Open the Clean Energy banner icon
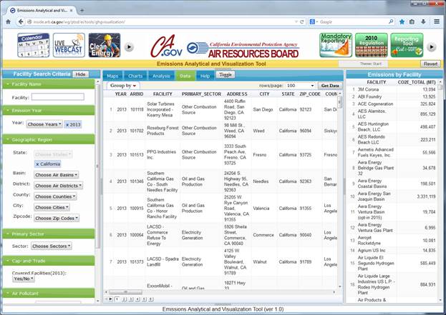The image size is (446, 315). pyautogui.click(x=103, y=45)
